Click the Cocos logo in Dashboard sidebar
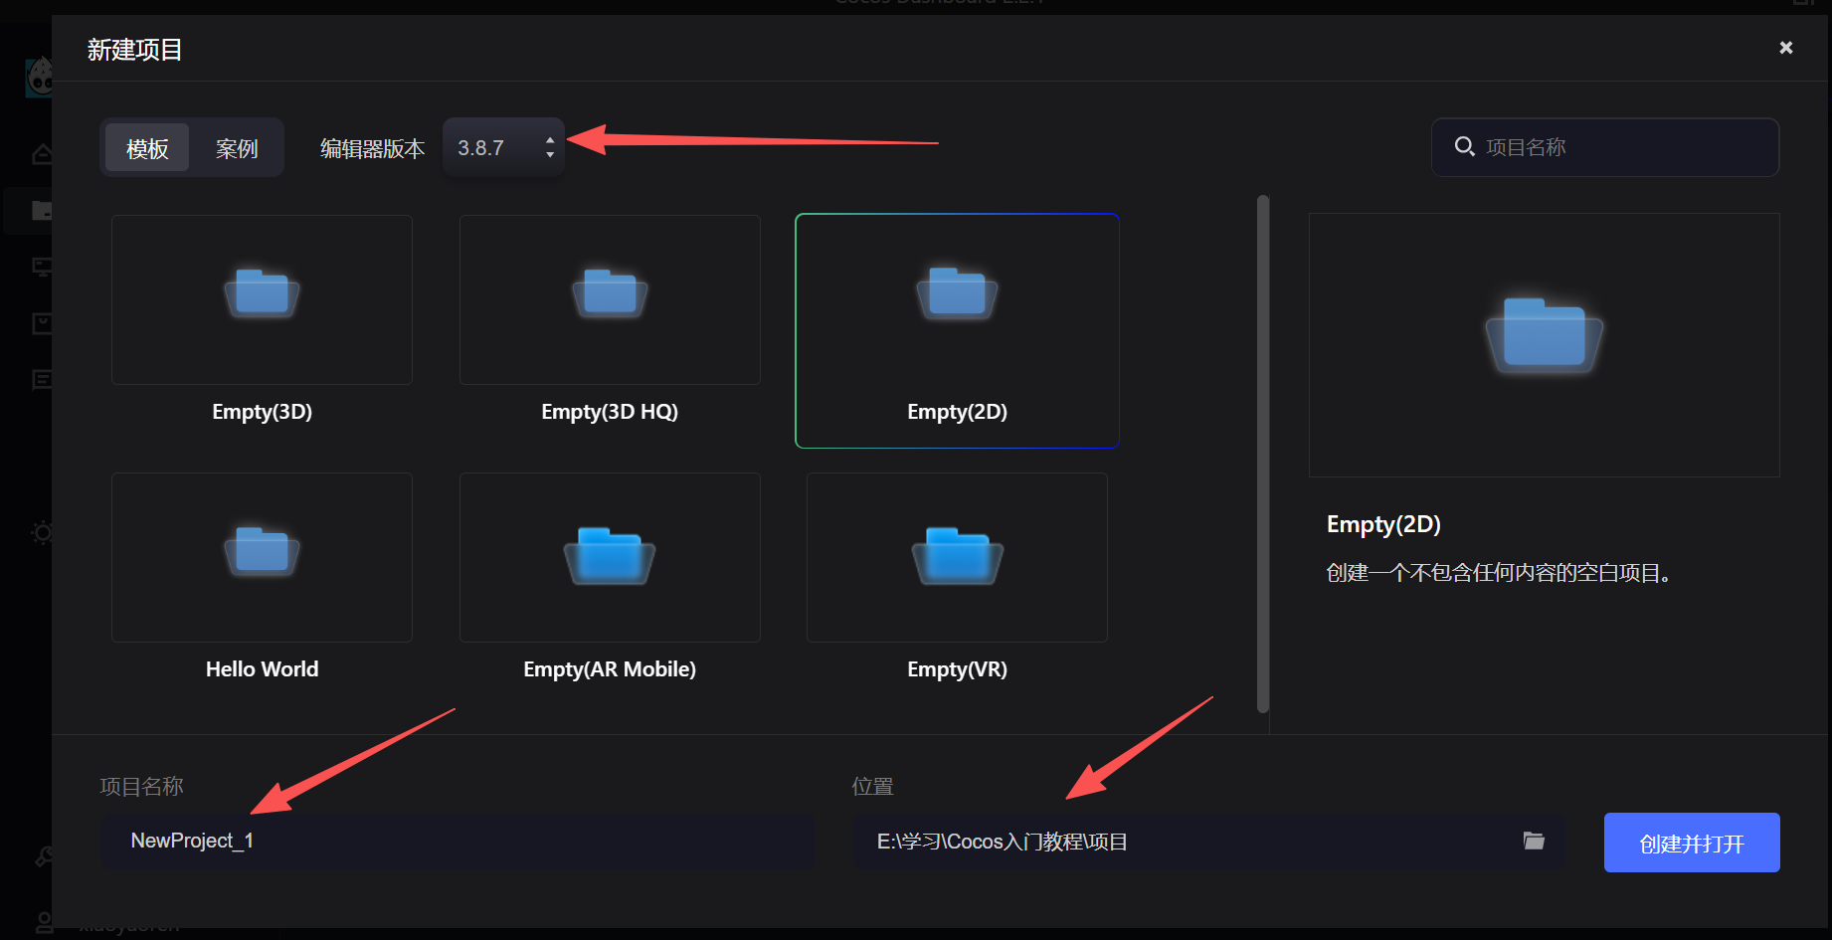This screenshot has height=940, width=1832. coord(39,77)
